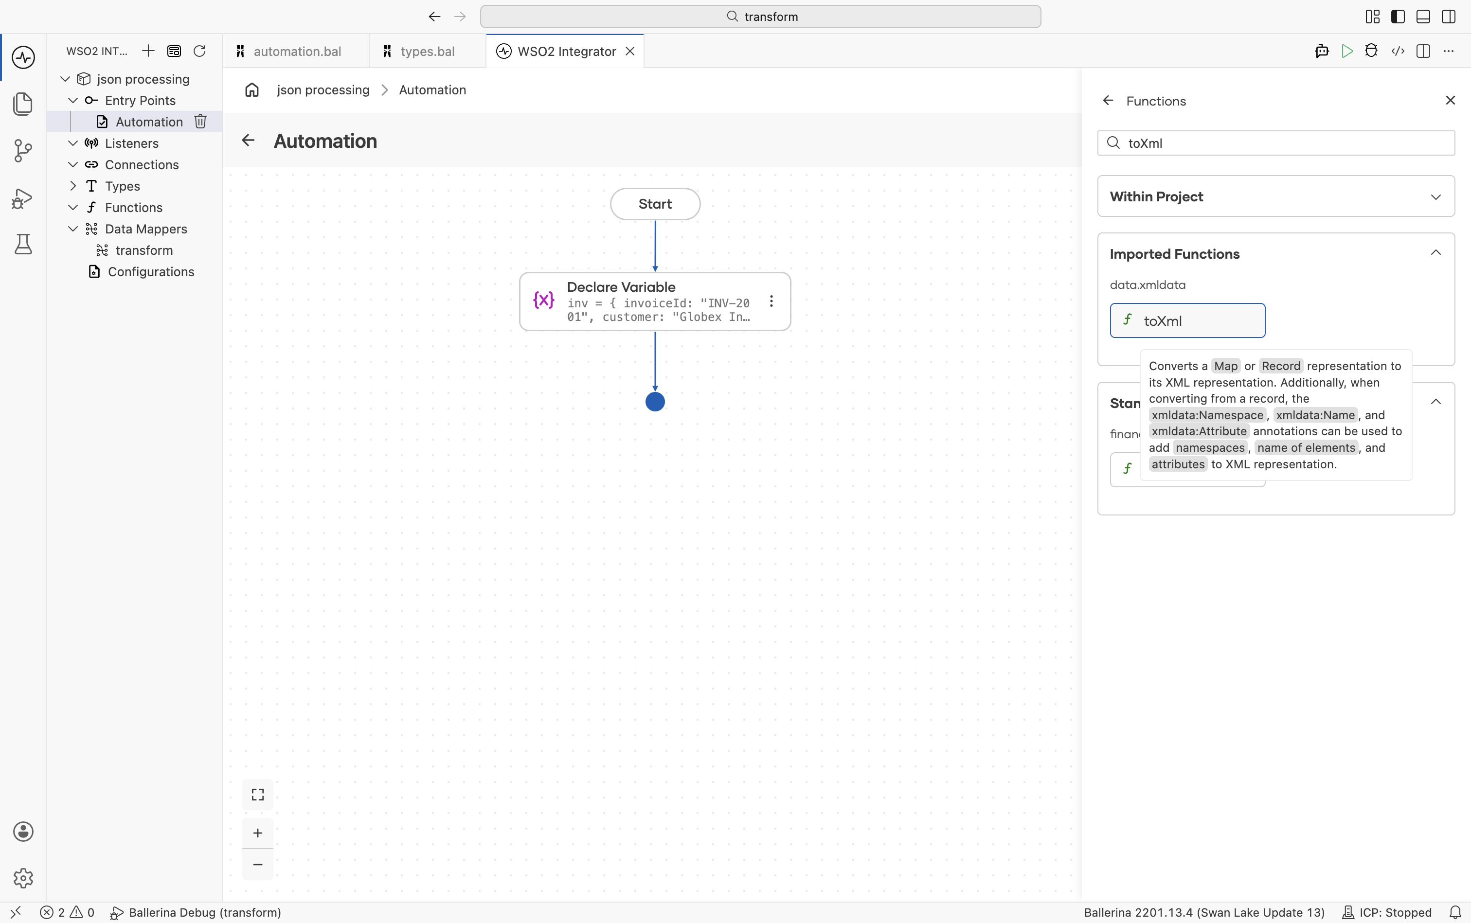Show source code with the </> icon

[1398, 51]
